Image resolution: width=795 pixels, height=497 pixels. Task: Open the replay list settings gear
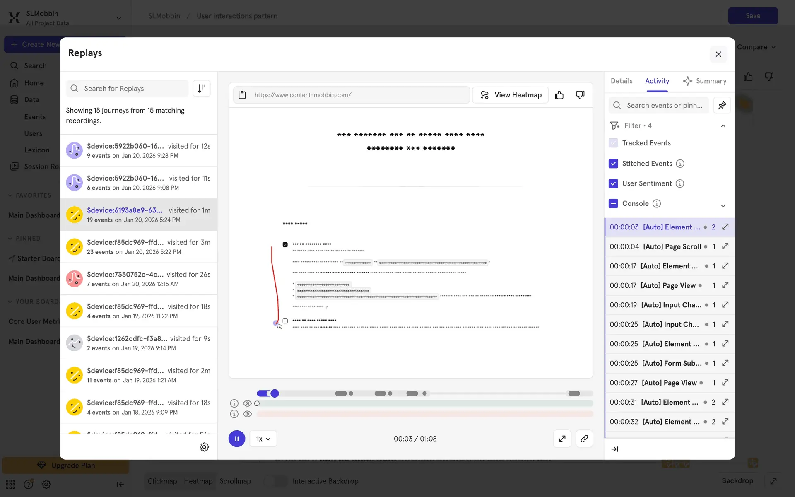click(x=204, y=447)
